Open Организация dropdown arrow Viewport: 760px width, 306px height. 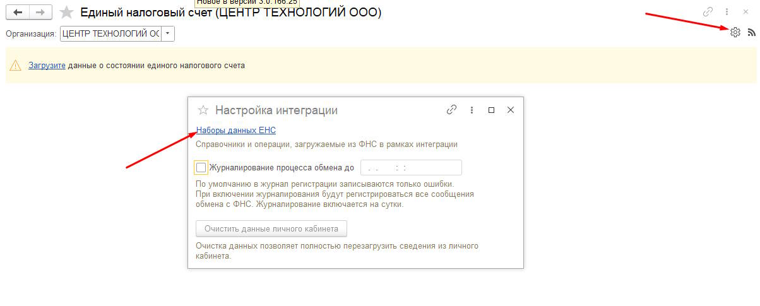point(168,34)
